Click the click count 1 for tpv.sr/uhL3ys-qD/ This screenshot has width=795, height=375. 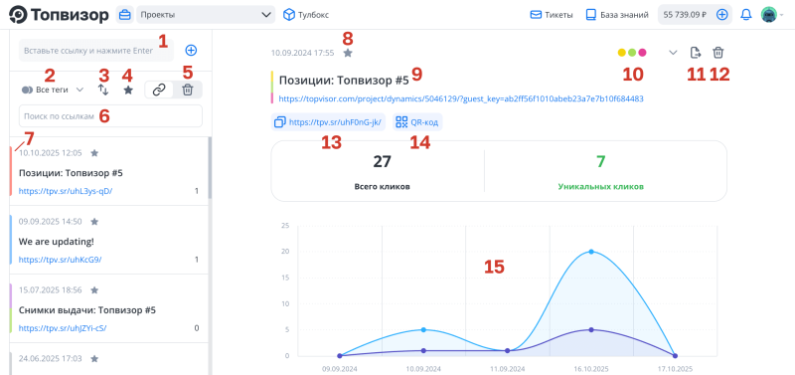196,191
